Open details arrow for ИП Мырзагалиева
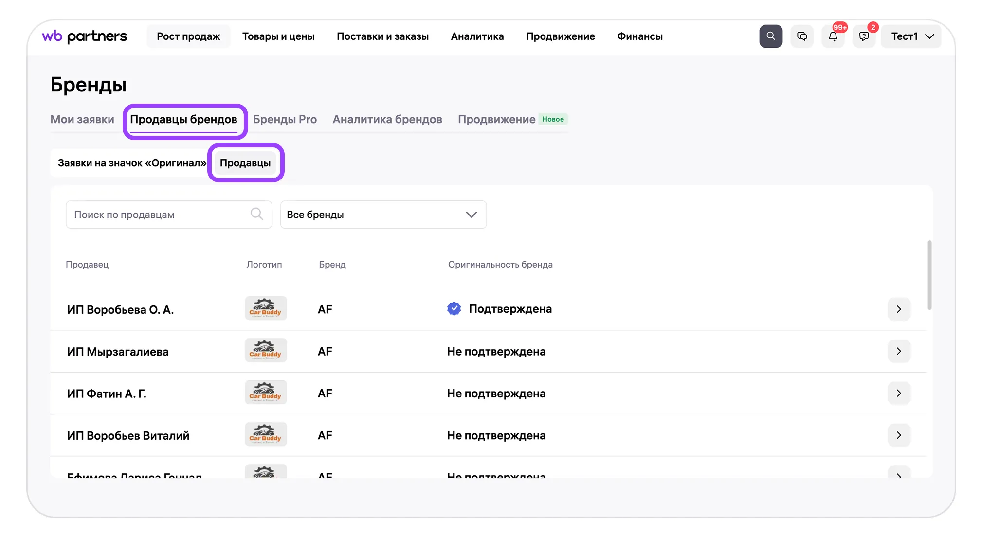The image size is (981, 537). coord(899,351)
